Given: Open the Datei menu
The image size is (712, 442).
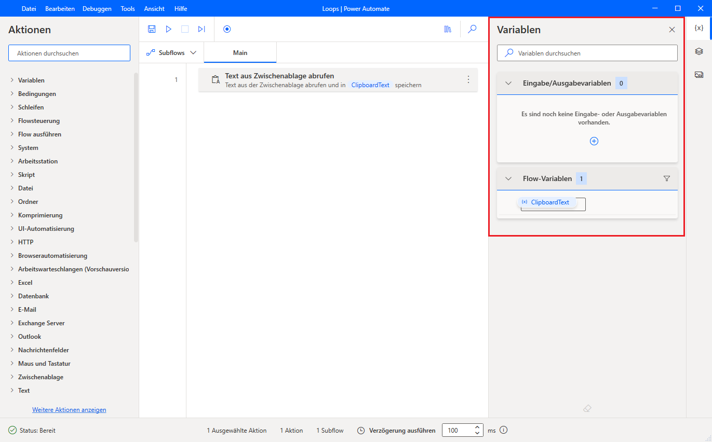Looking at the screenshot, I should [29, 9].
